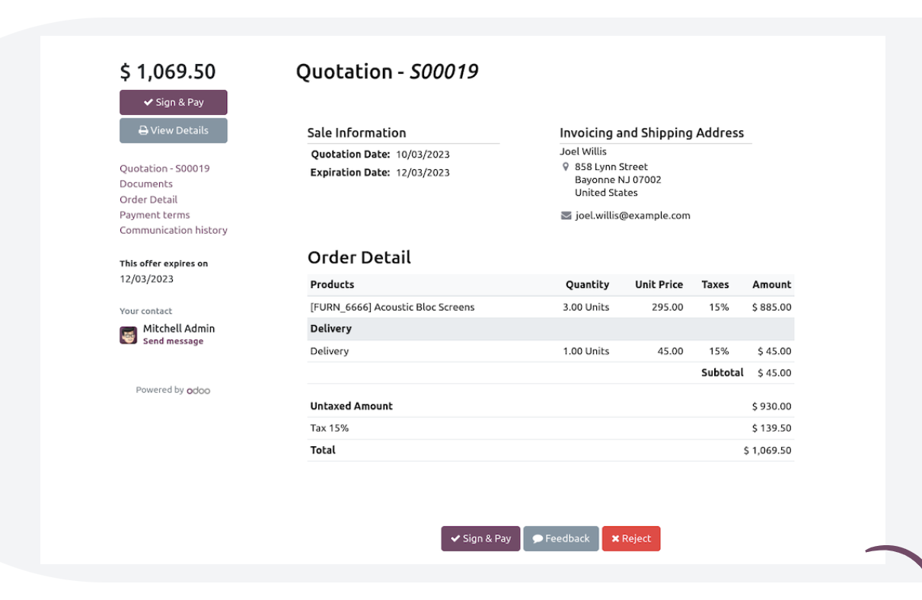922x600 pixels.
Task: Open Communication history sidebar link
Action: tap(174, 230)
